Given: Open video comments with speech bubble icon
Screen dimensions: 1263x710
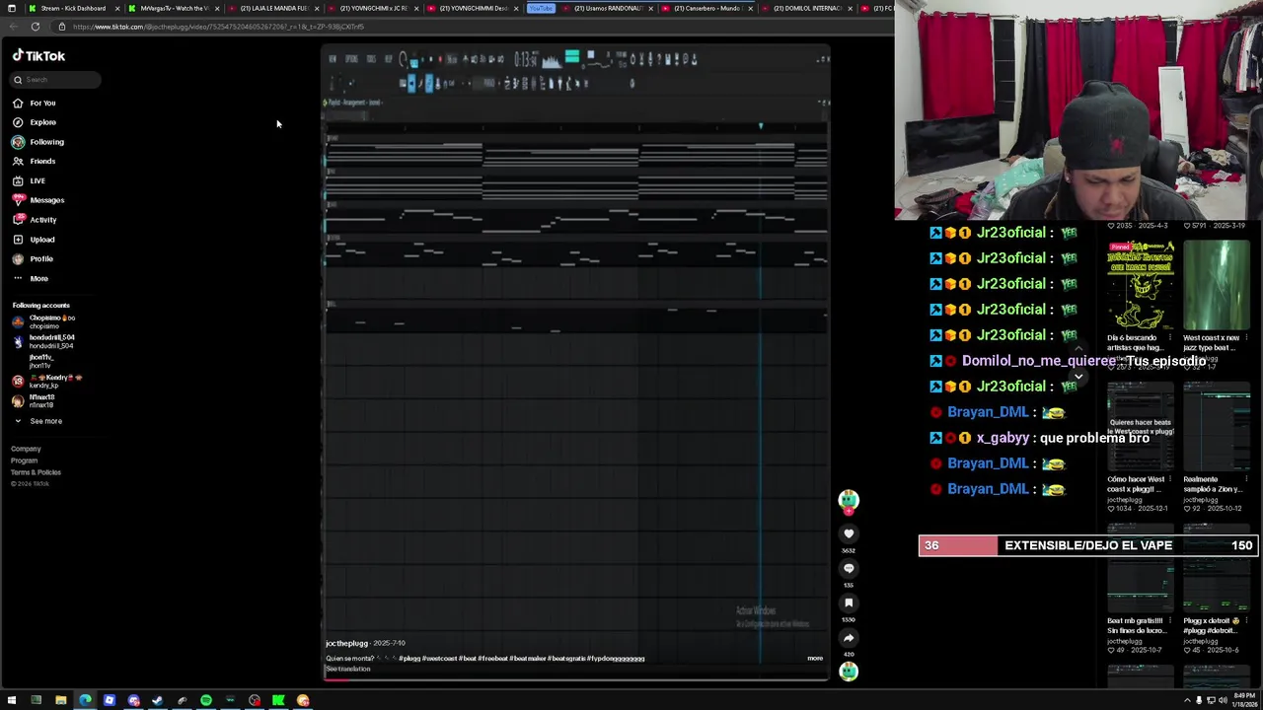Looking at the screenshot, I should coord(849,568).
